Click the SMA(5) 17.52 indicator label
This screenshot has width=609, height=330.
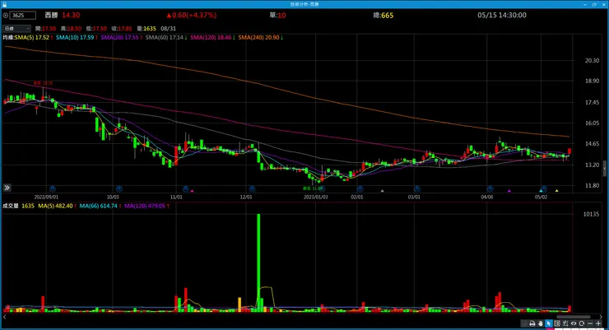point(32,37)
